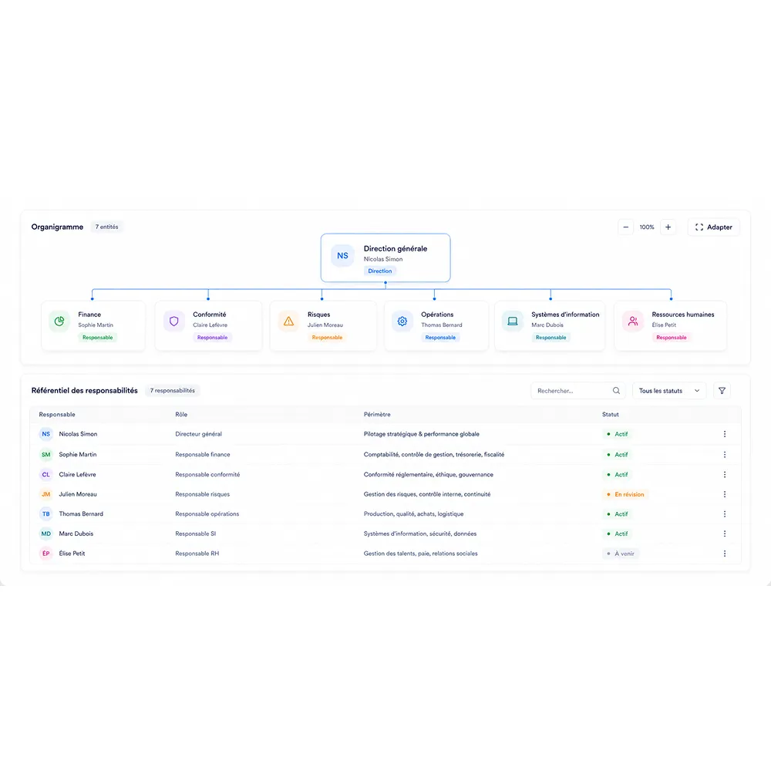Viewport: 771px width, 771px height.
Task: Open row menu for Élise Petit
Action: click(724, 554)
